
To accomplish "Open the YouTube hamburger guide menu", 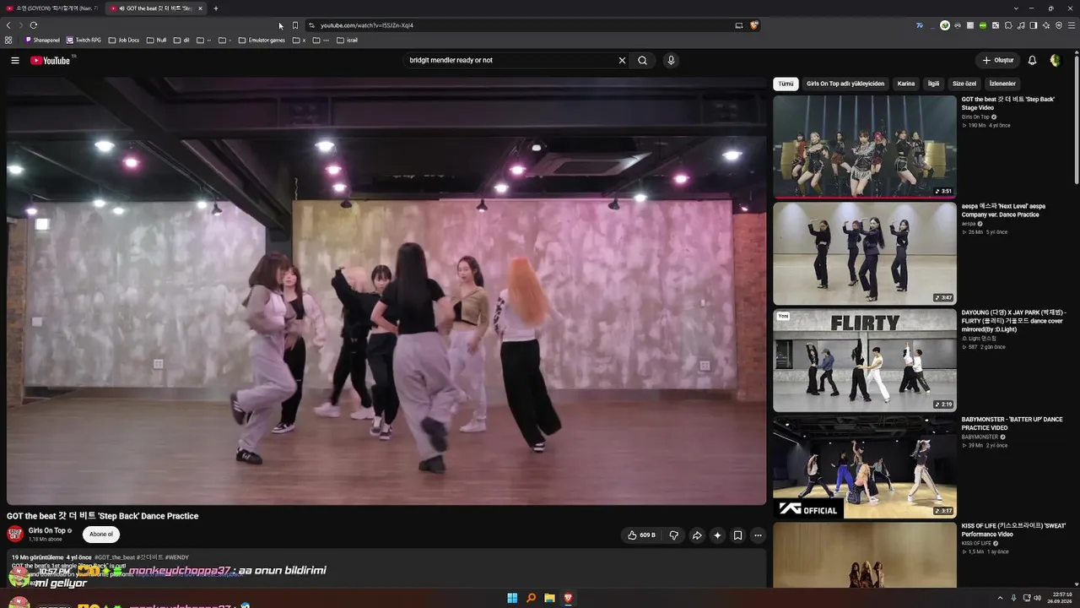I will 14,60.
